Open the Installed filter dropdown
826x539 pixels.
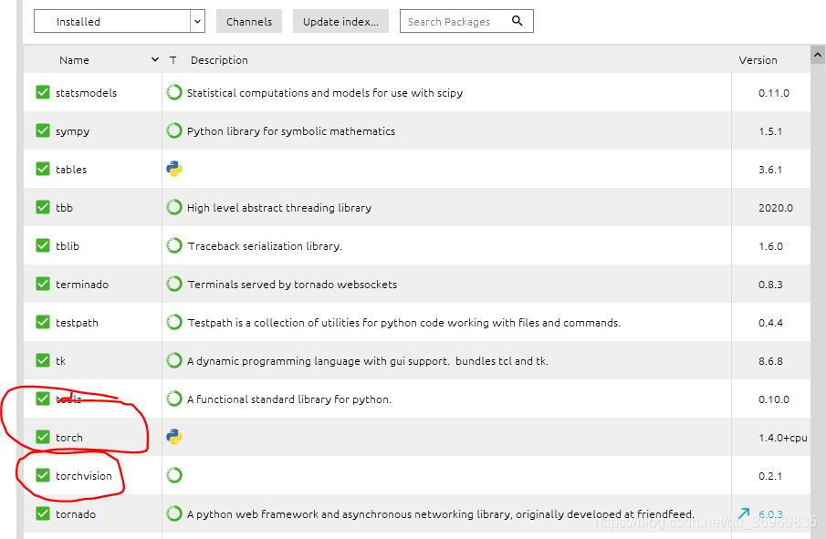pyautogui.click(x=119, y=22)
